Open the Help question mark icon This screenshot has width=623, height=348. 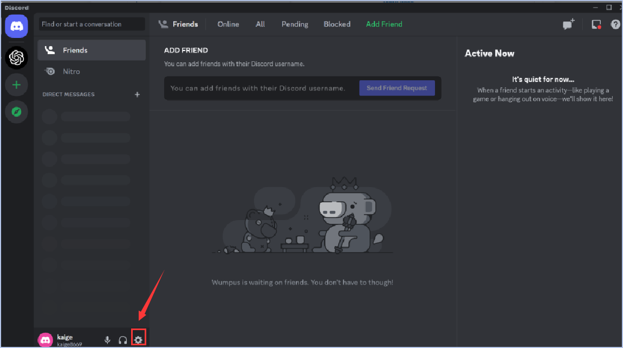[x=615, y=24]
